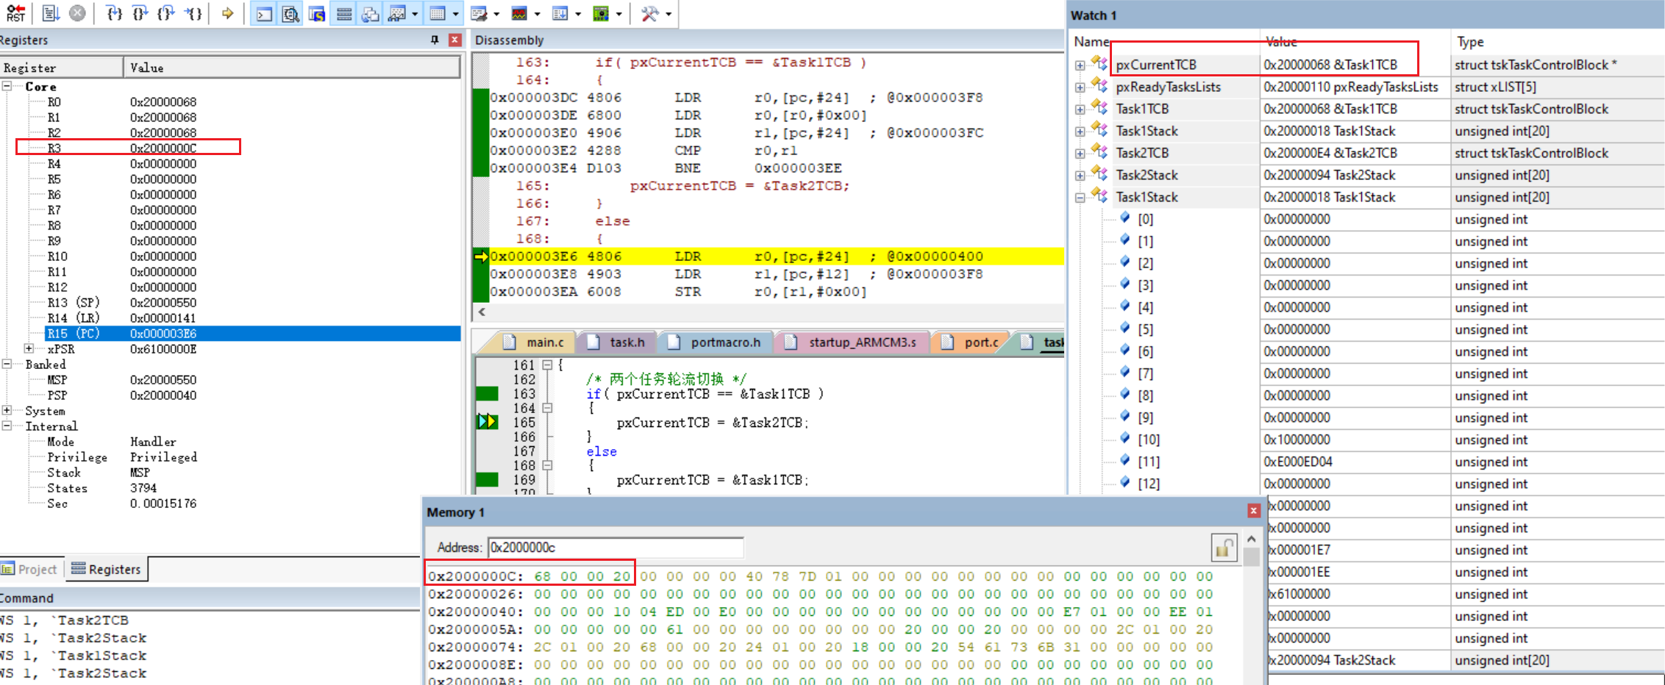Click the Watch Windows toolbar icon
The image size is (1665, 685).
point(397,13)
